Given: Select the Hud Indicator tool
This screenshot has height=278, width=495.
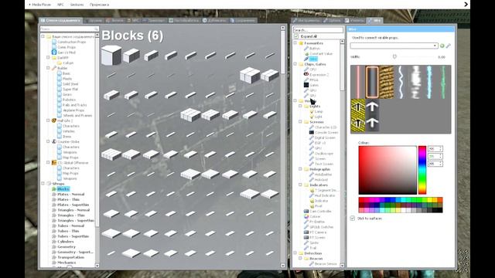Looking at the screenshot, I should 325,195.
